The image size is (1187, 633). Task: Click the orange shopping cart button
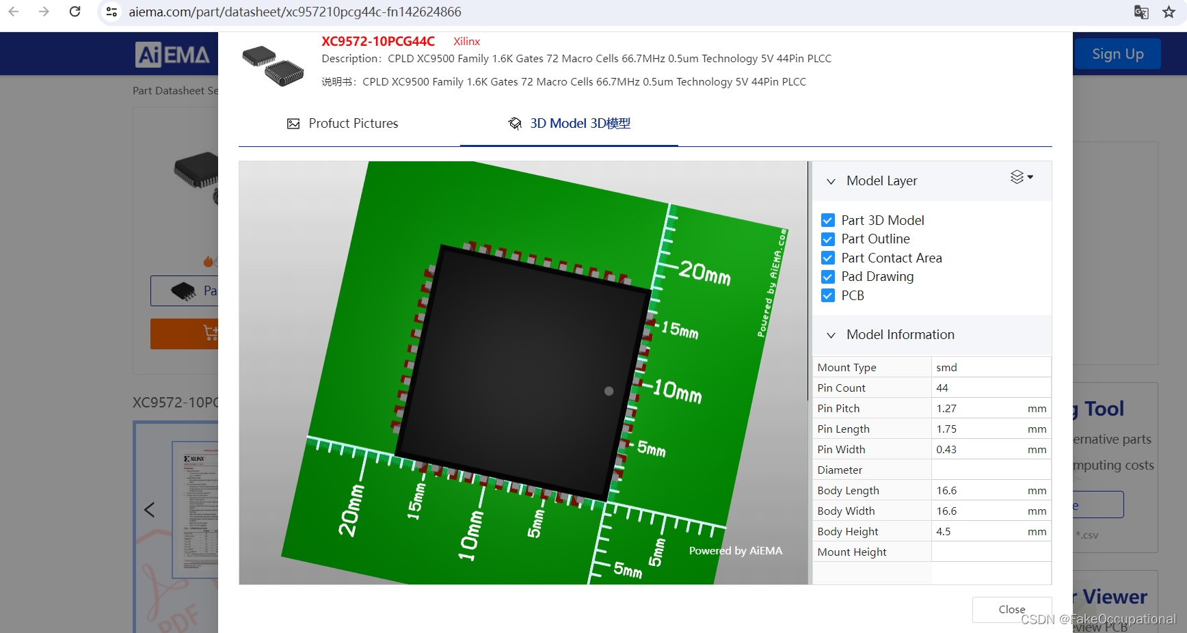tap(185, 334)
